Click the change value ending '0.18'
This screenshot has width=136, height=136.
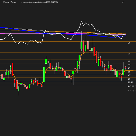click(x=131, y=86)
